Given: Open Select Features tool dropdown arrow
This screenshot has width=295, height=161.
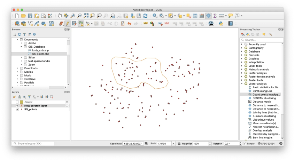Looking at the screenshot, I should click(175, 16).
